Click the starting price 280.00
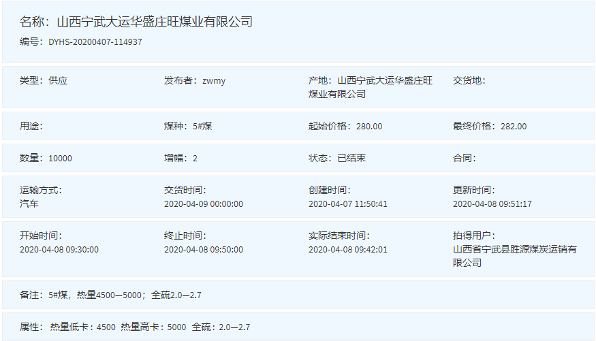 point(369,127)
